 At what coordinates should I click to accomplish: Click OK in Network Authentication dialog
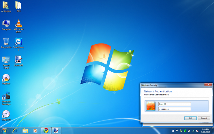(x=190, y=118)
